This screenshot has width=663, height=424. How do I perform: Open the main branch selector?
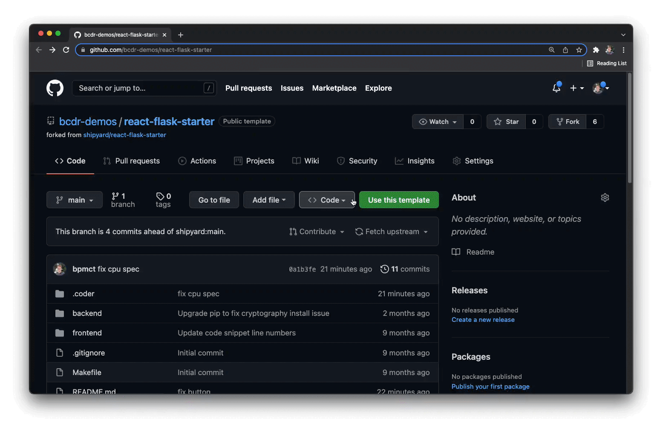tap(75, 200)
